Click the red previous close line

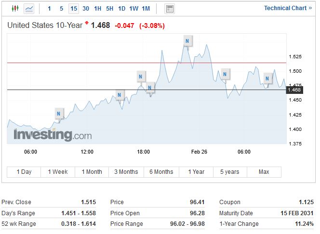96,63
